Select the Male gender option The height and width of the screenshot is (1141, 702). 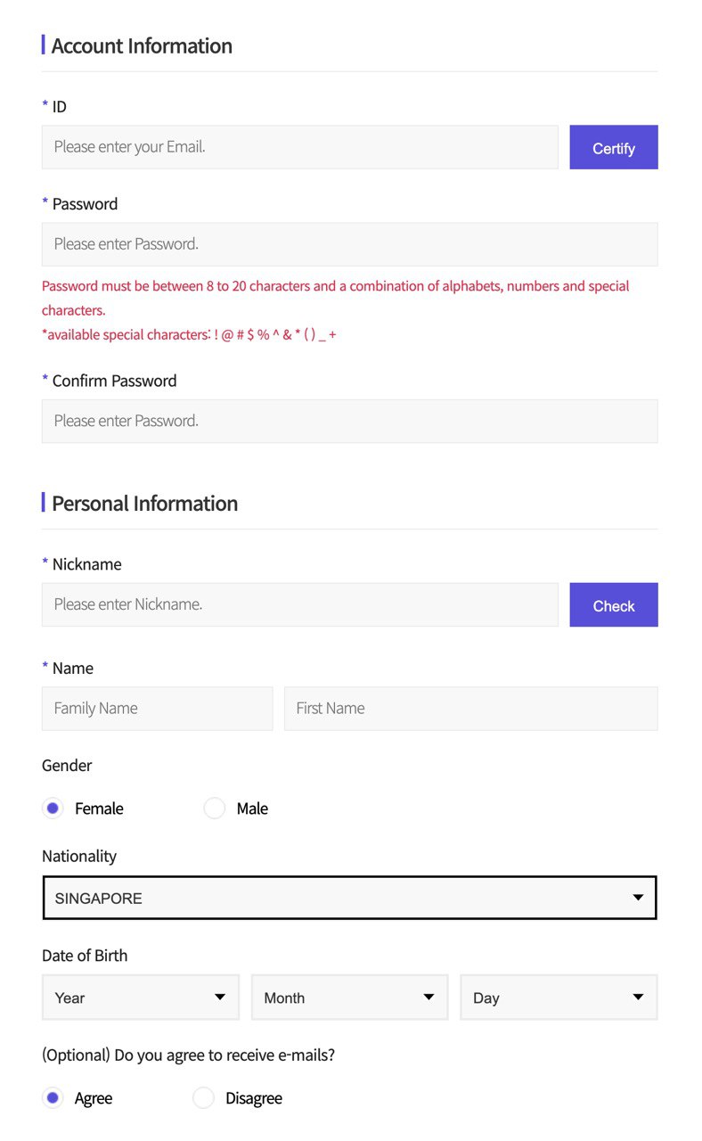(x=215, y=809)
